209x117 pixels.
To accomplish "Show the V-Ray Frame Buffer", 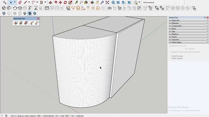I will (x=47, y=8).
